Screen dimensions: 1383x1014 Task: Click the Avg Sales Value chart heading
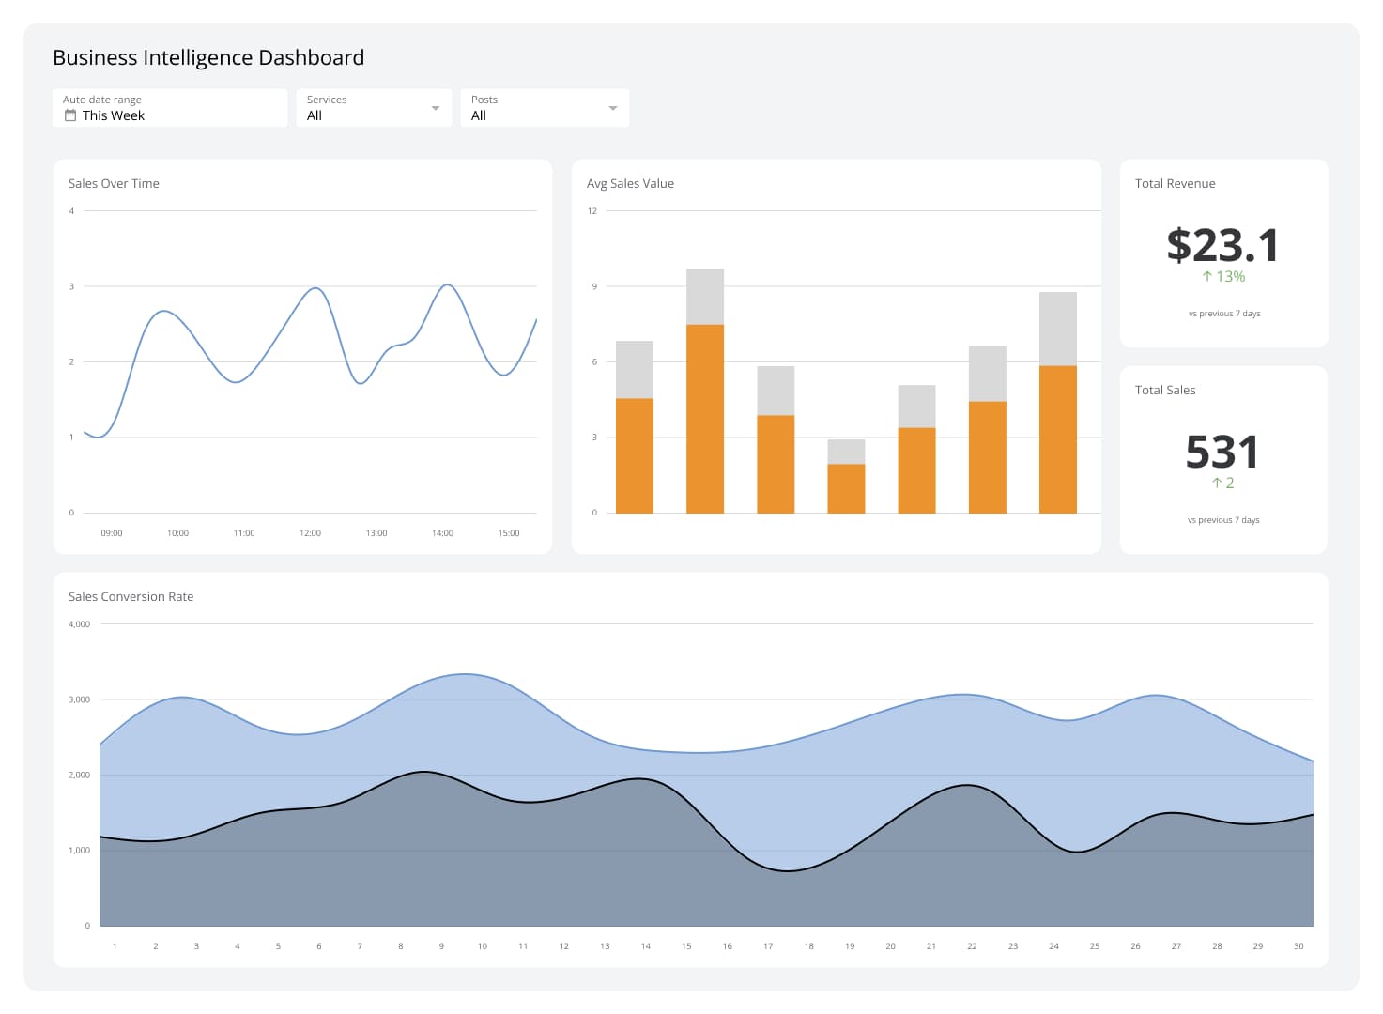coord(630,183)
